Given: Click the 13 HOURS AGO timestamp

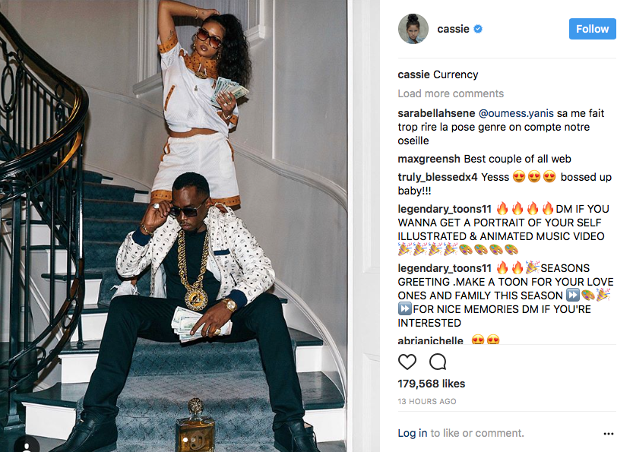Looking at the screenshot, I should click(x=427, y=402).
